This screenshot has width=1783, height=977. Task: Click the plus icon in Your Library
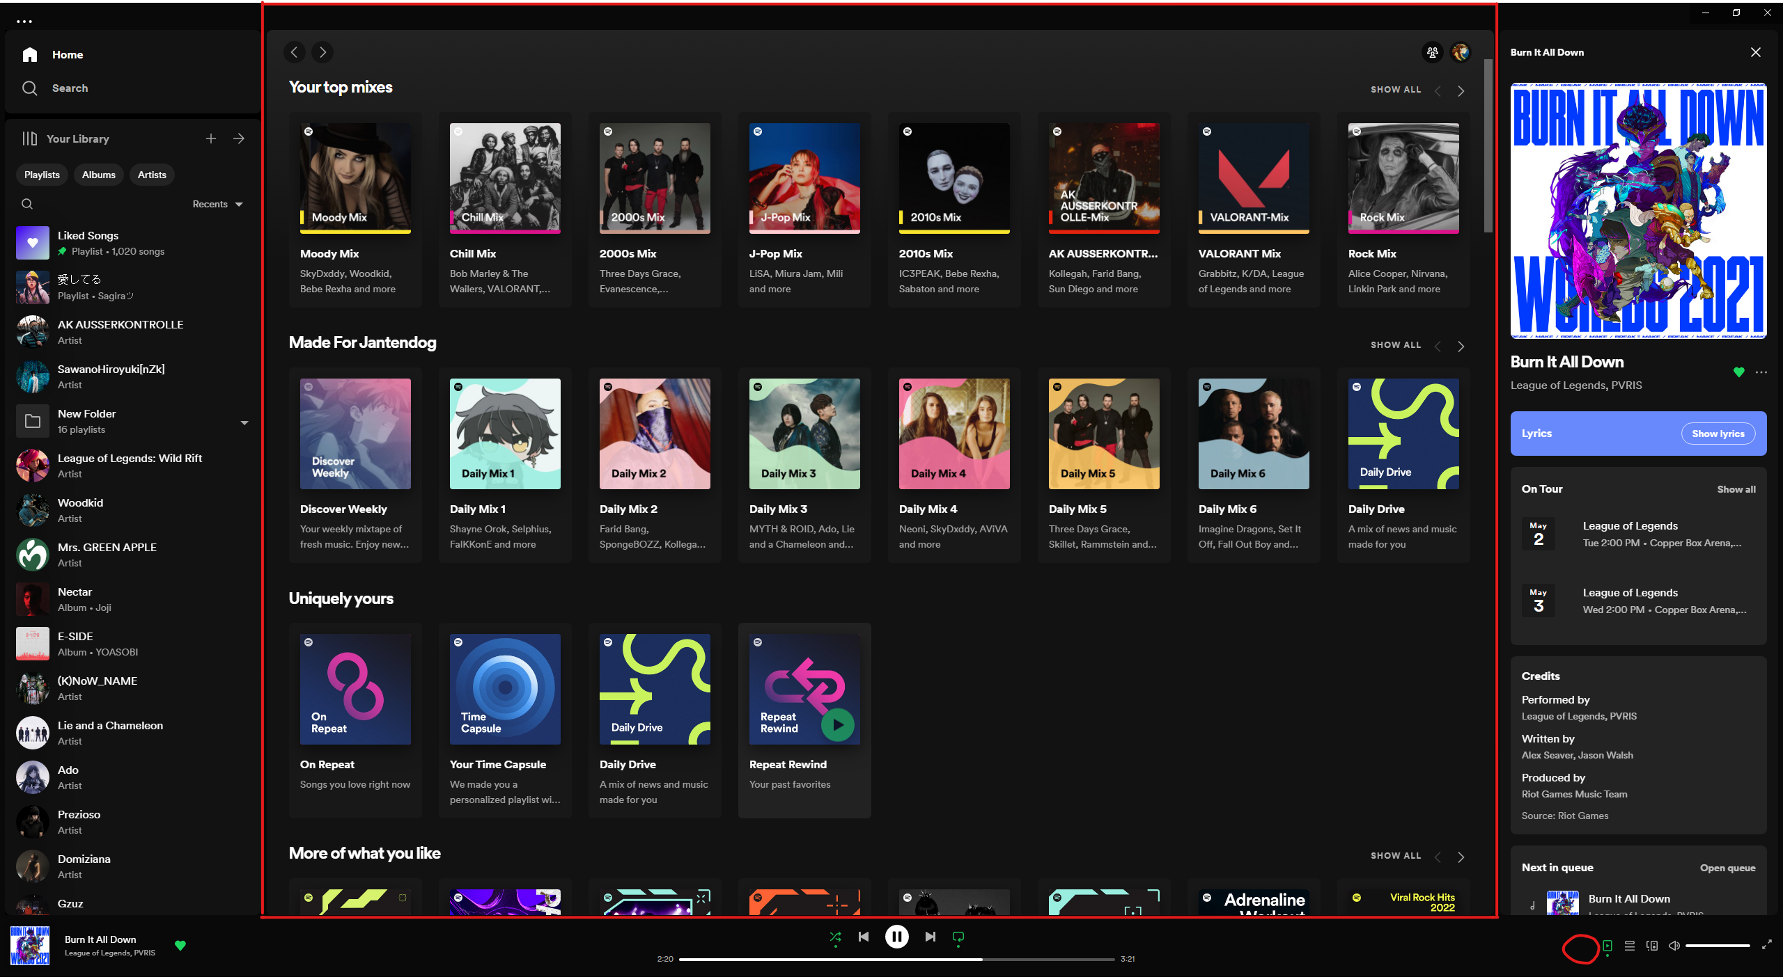coord(211,138)
